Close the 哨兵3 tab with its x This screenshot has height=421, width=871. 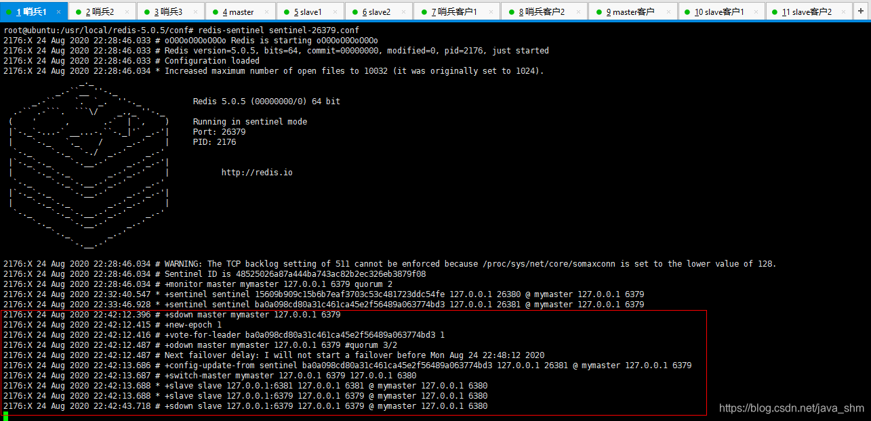[x=195, y=12]
